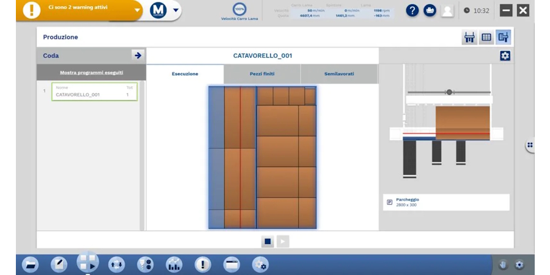Screen dimensions: 550x275
Task: Click the help question mark icon
Action: click(413, 10)
